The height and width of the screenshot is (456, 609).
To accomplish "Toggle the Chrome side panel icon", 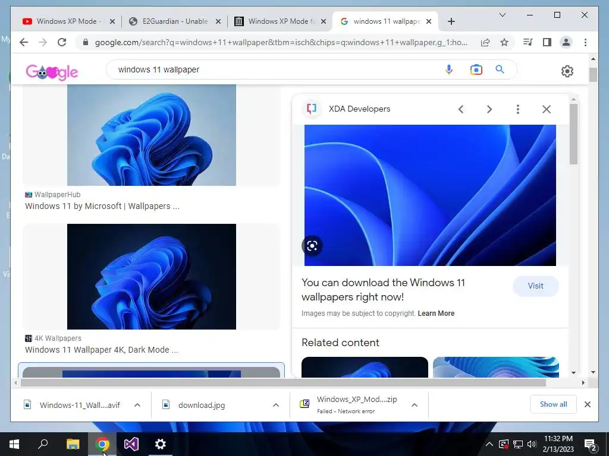I will point(547,42).
